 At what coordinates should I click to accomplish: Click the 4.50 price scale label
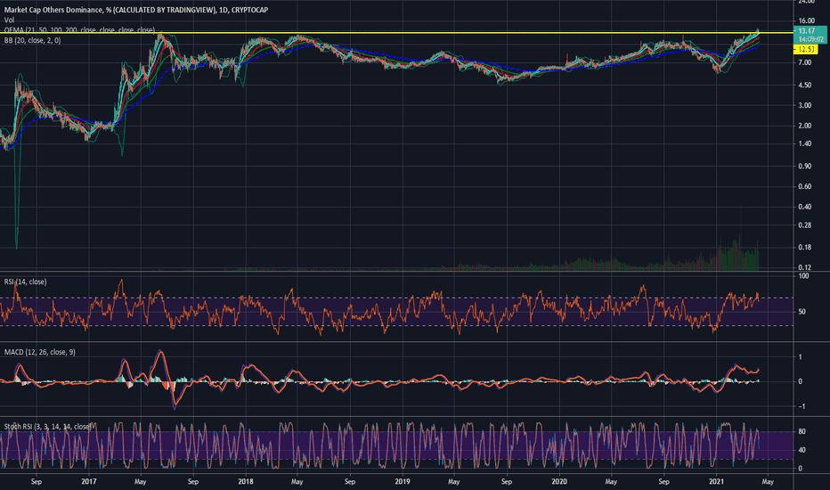click(x=804, y=85)
